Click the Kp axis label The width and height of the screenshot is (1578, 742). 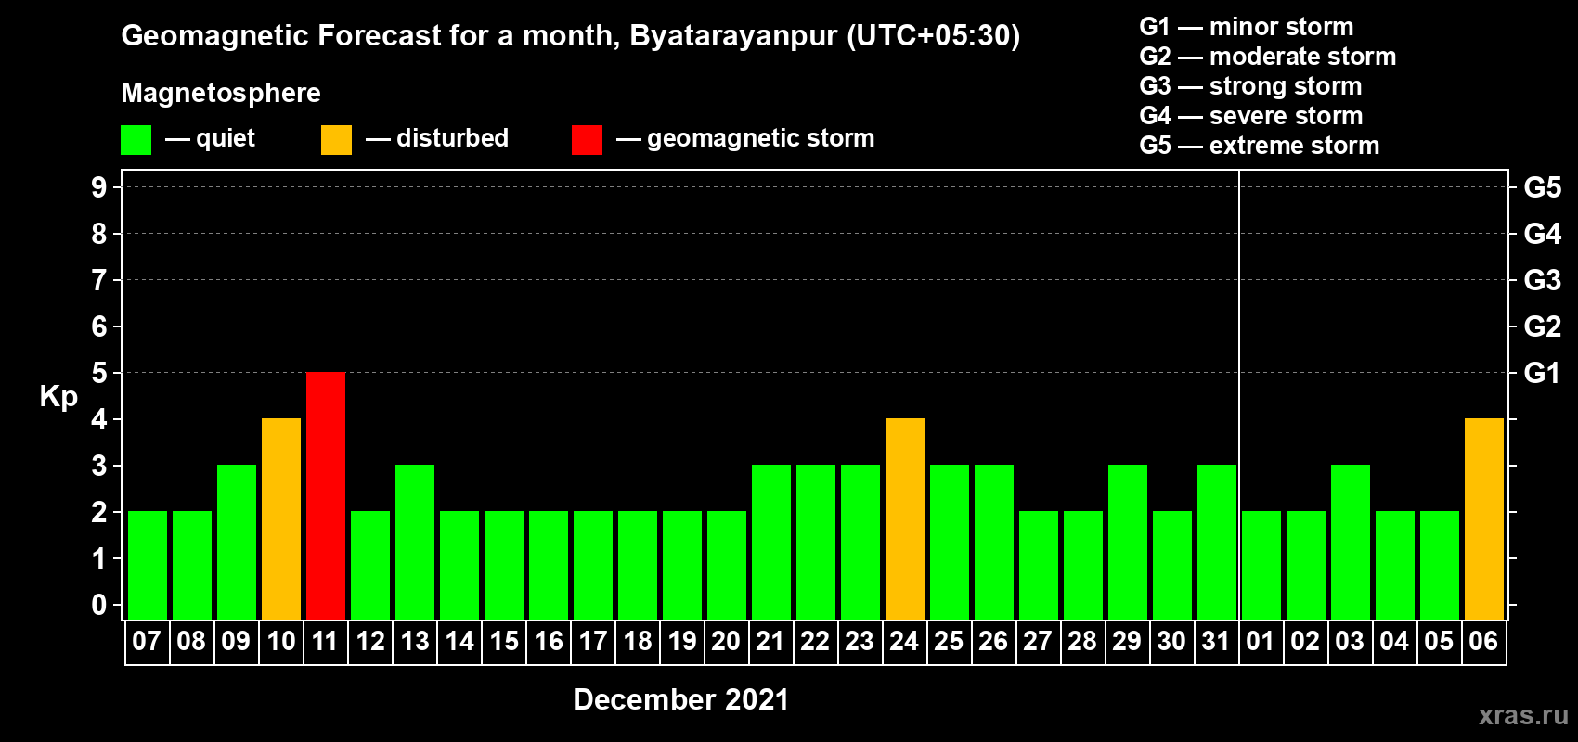tap(58, 397)
